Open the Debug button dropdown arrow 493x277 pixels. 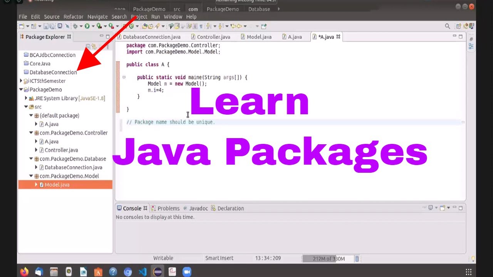(x=80, y=26)
